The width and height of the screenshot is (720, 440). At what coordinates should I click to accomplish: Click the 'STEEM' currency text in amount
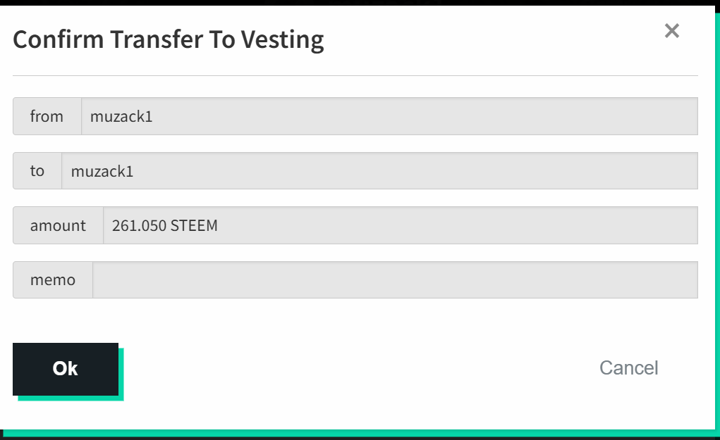click(x=194, y=225)
